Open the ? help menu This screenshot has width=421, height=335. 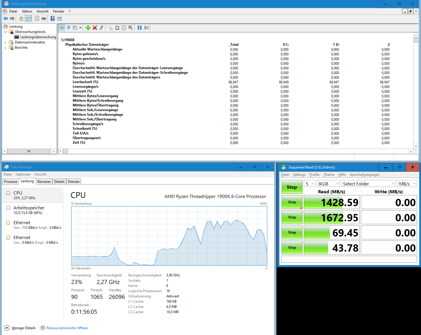coord(69,11)
